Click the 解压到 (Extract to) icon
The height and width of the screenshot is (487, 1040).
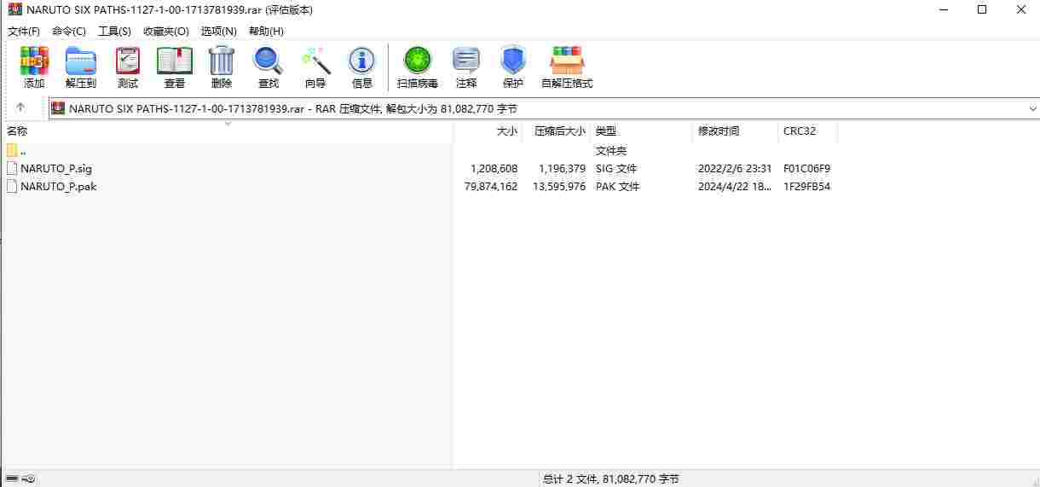pos(81,67)
